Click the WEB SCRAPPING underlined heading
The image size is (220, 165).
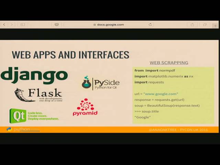click(x=169, y=63)
